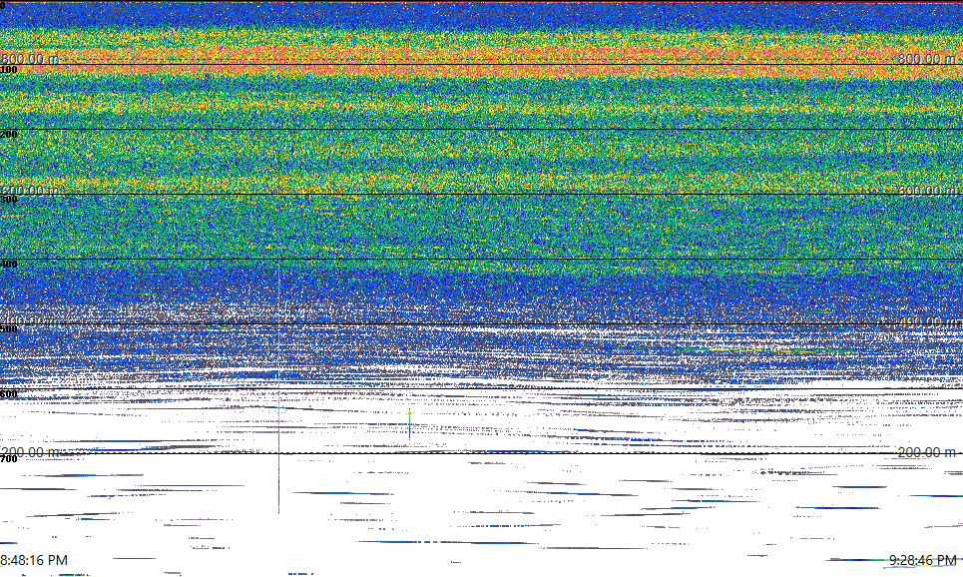Select the 600 depth tick label
This screenshot has height=577, width=963.
[x=9, y=394]
